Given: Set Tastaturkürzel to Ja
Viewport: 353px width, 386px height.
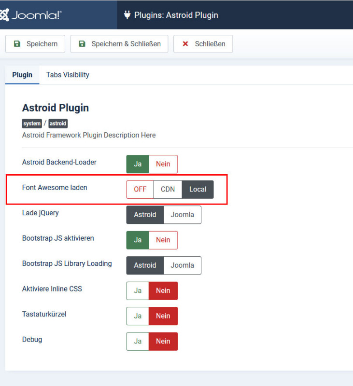Looking at the screenshot, I should (x=138, y=316).
